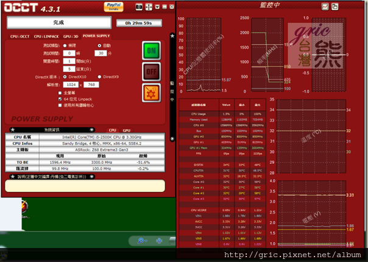
Task: Choose the DirectX9 radio option
Action: coord(99,77)
